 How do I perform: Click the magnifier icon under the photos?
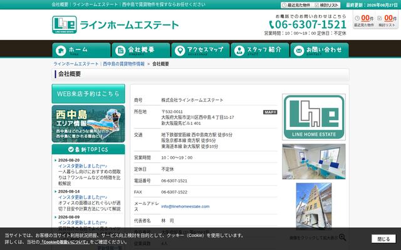pyautogui.click(x=342, y=237)
